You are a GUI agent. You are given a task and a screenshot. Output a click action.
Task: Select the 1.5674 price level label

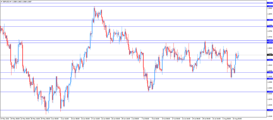coord(269,42)
